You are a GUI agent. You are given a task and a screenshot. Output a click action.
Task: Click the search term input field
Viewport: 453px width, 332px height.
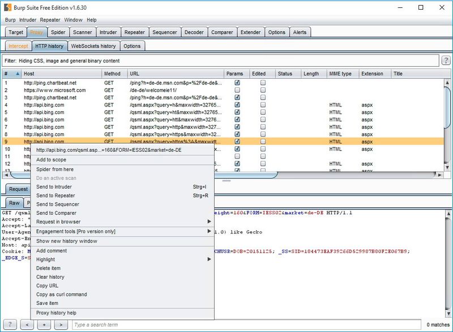pyautogui.click(x=246, y=325)
